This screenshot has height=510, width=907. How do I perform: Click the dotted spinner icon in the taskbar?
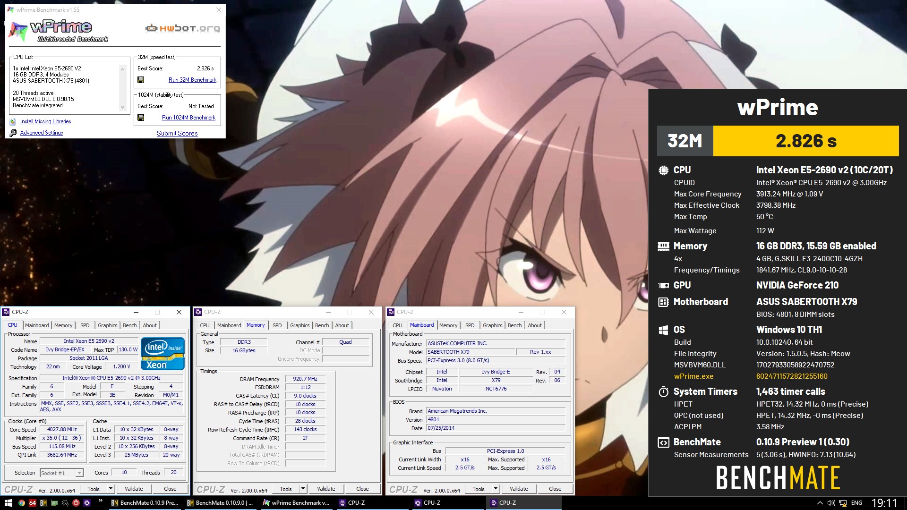(65, 503)
